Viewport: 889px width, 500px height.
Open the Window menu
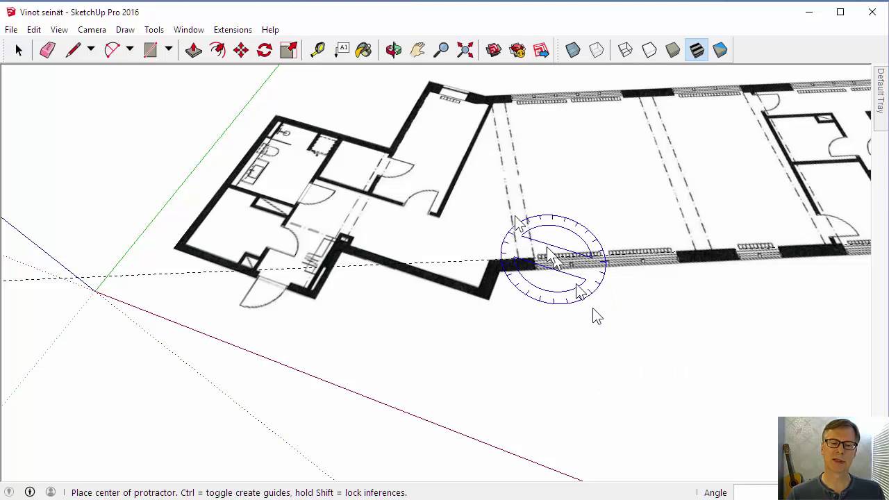pyautogui.click(x=189, y=30)
